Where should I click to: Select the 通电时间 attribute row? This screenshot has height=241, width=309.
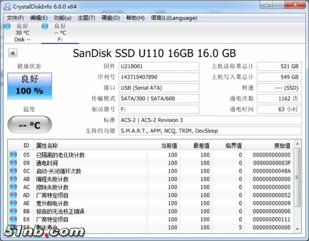click(x=151, y=163)
